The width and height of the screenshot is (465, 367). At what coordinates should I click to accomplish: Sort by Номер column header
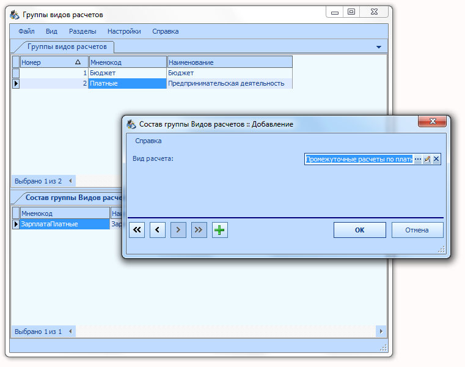[x=54, y=62]
